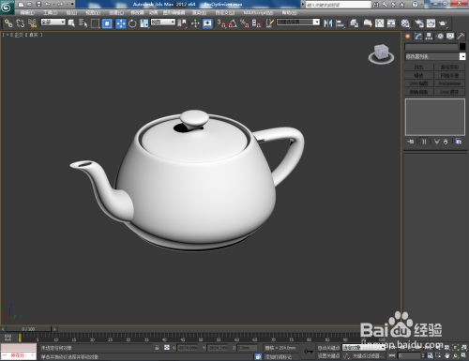Activate the Select Object tool
The image size is (469, 361).
tap(71, 23)
